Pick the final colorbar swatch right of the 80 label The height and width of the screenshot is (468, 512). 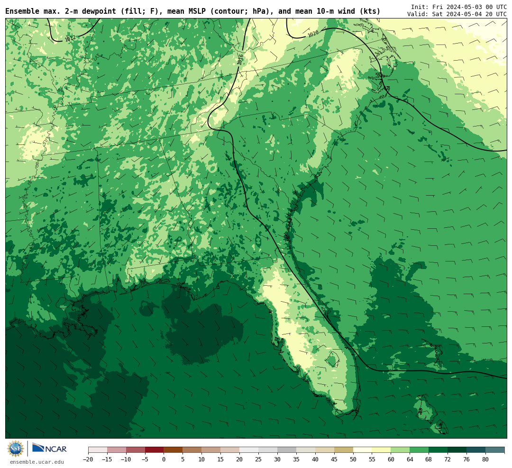(495, 450)
